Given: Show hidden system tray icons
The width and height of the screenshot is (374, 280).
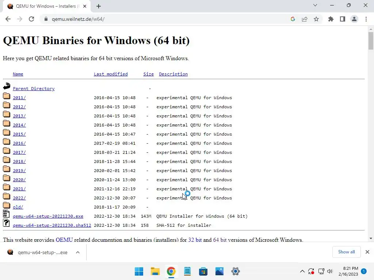Looking at the screenshot, I should 302,271.
